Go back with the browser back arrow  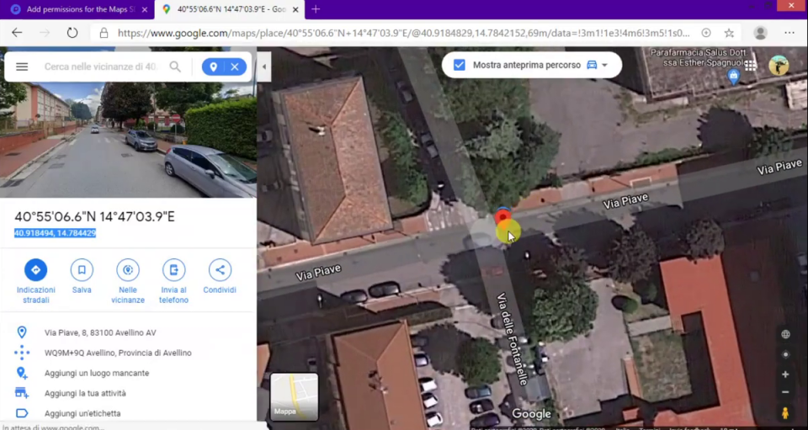pyautogui.click(x=17, y=33)
